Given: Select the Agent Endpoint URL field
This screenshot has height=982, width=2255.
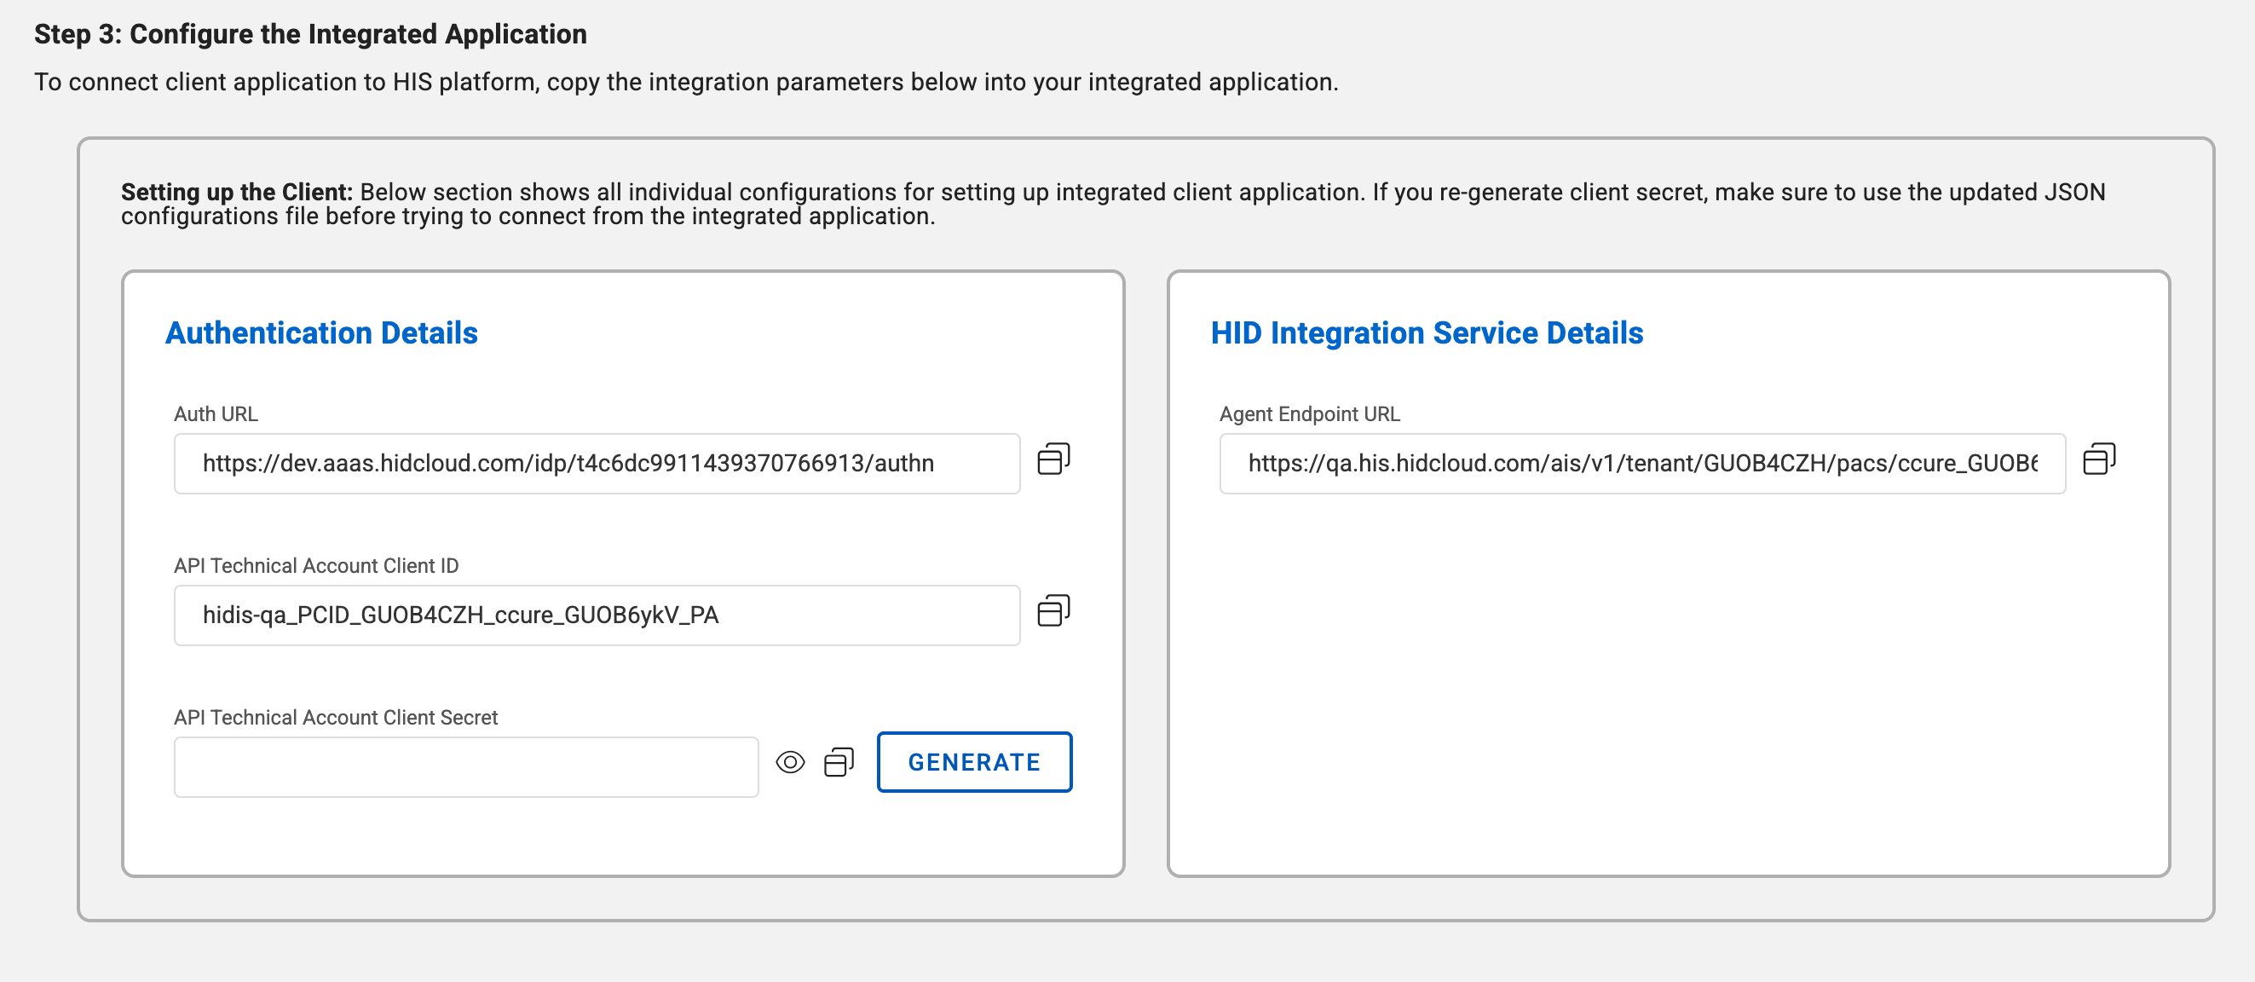Looking at the screenshot, I should 1641,464.
